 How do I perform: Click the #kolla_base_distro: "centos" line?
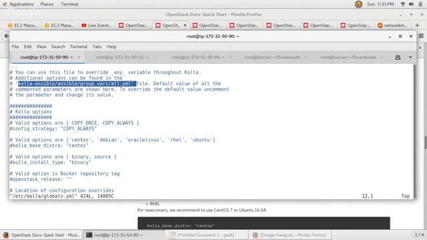tap(49, 145)
